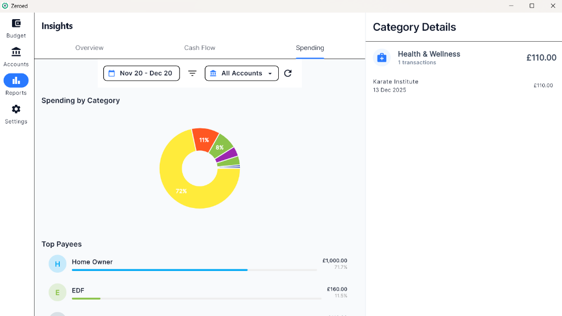
Task: Click the Health & Wellness medical bag icon
Action: 382,58
